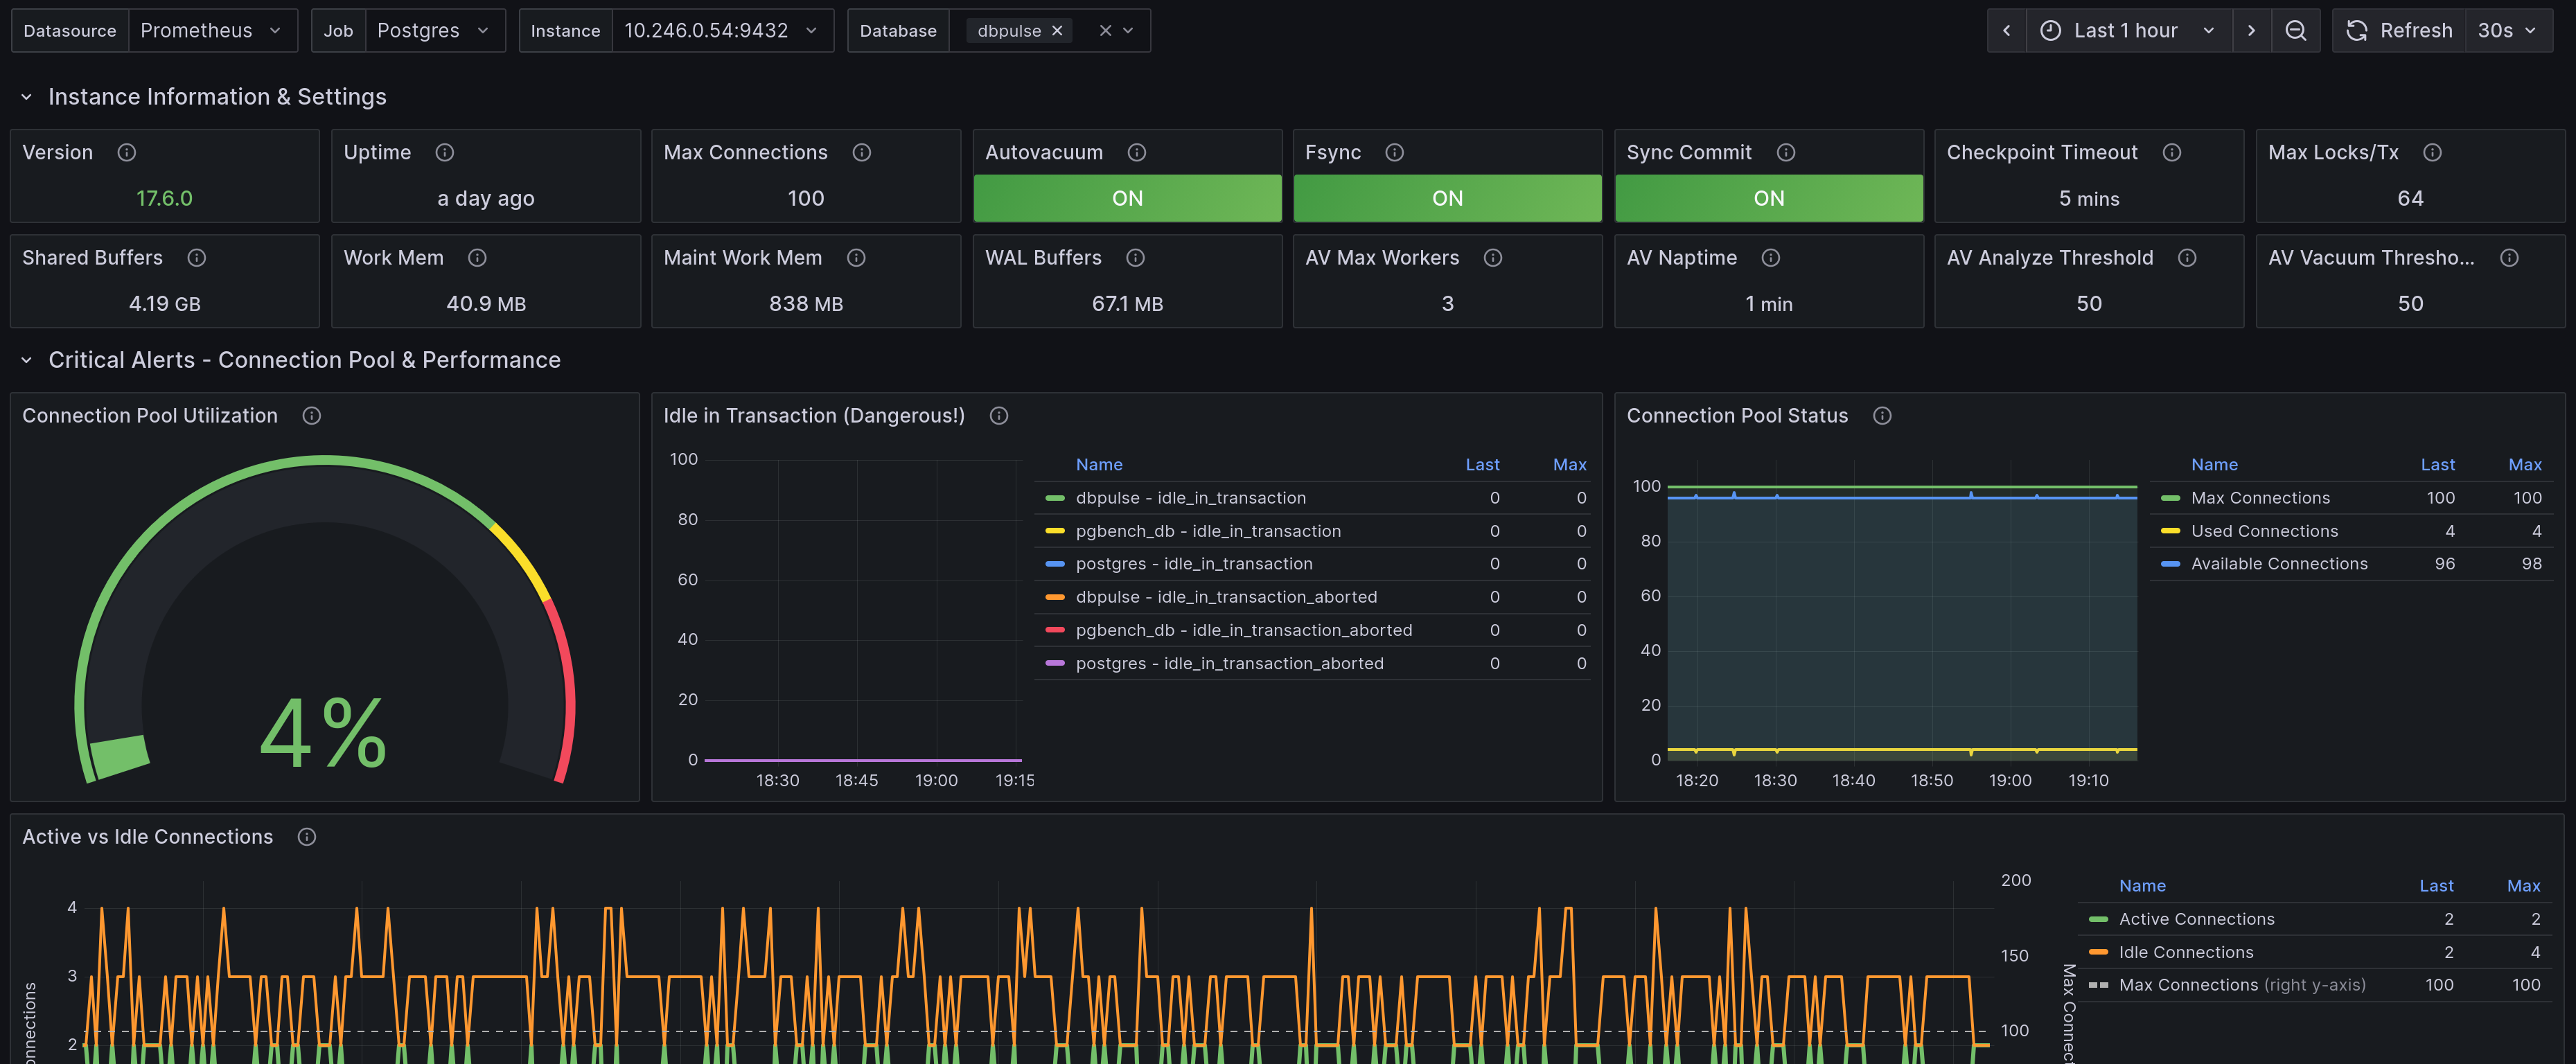Open info tooltip for Idle in Transaction
This screenshot has width=2576, height=1064.
998,416
